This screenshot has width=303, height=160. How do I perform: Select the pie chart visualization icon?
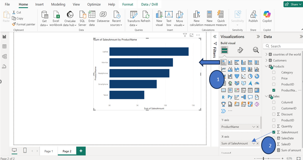click(x=250, y=76)
